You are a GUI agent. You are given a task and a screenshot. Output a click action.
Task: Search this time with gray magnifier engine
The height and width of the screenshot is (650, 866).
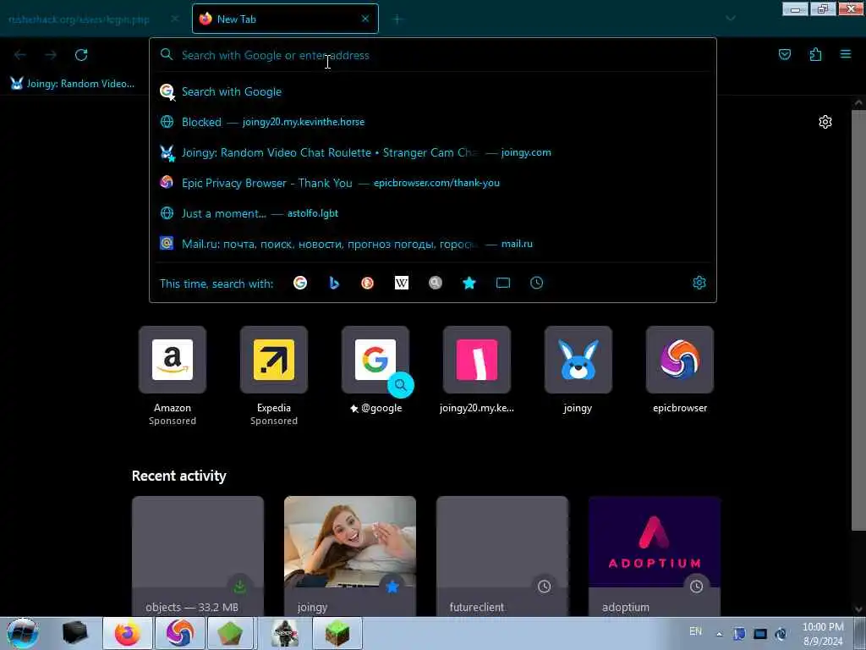pyautogui.click(x=436, y=283)
